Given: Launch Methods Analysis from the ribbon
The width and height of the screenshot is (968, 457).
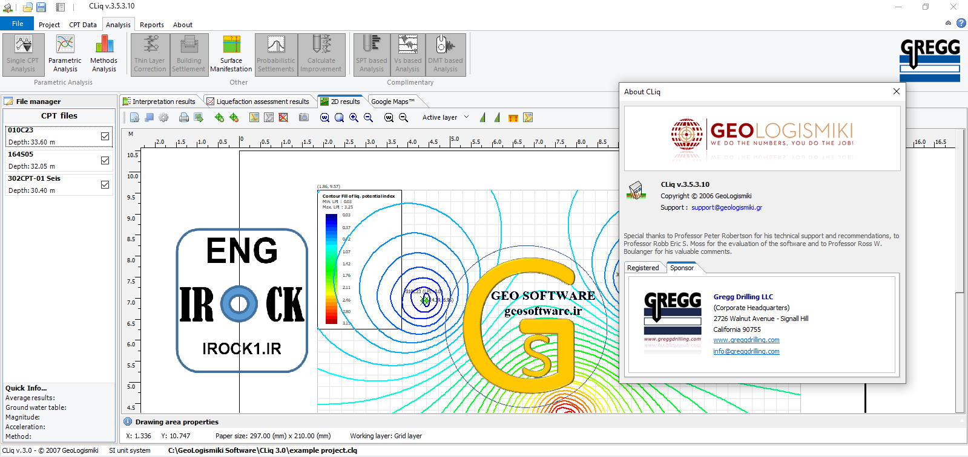Looking at the screenshot, I should [x=104, y=54].
